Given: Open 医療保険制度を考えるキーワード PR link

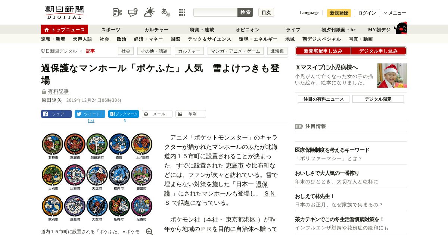Looking at the screenshot, I should pyautogui.click(x=332, y=150).
